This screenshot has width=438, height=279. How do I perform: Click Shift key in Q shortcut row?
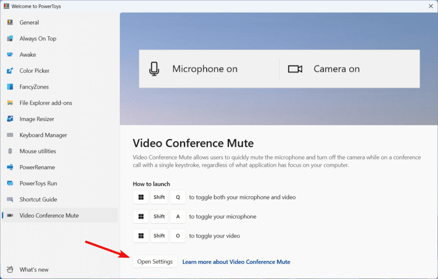(159, 197)
